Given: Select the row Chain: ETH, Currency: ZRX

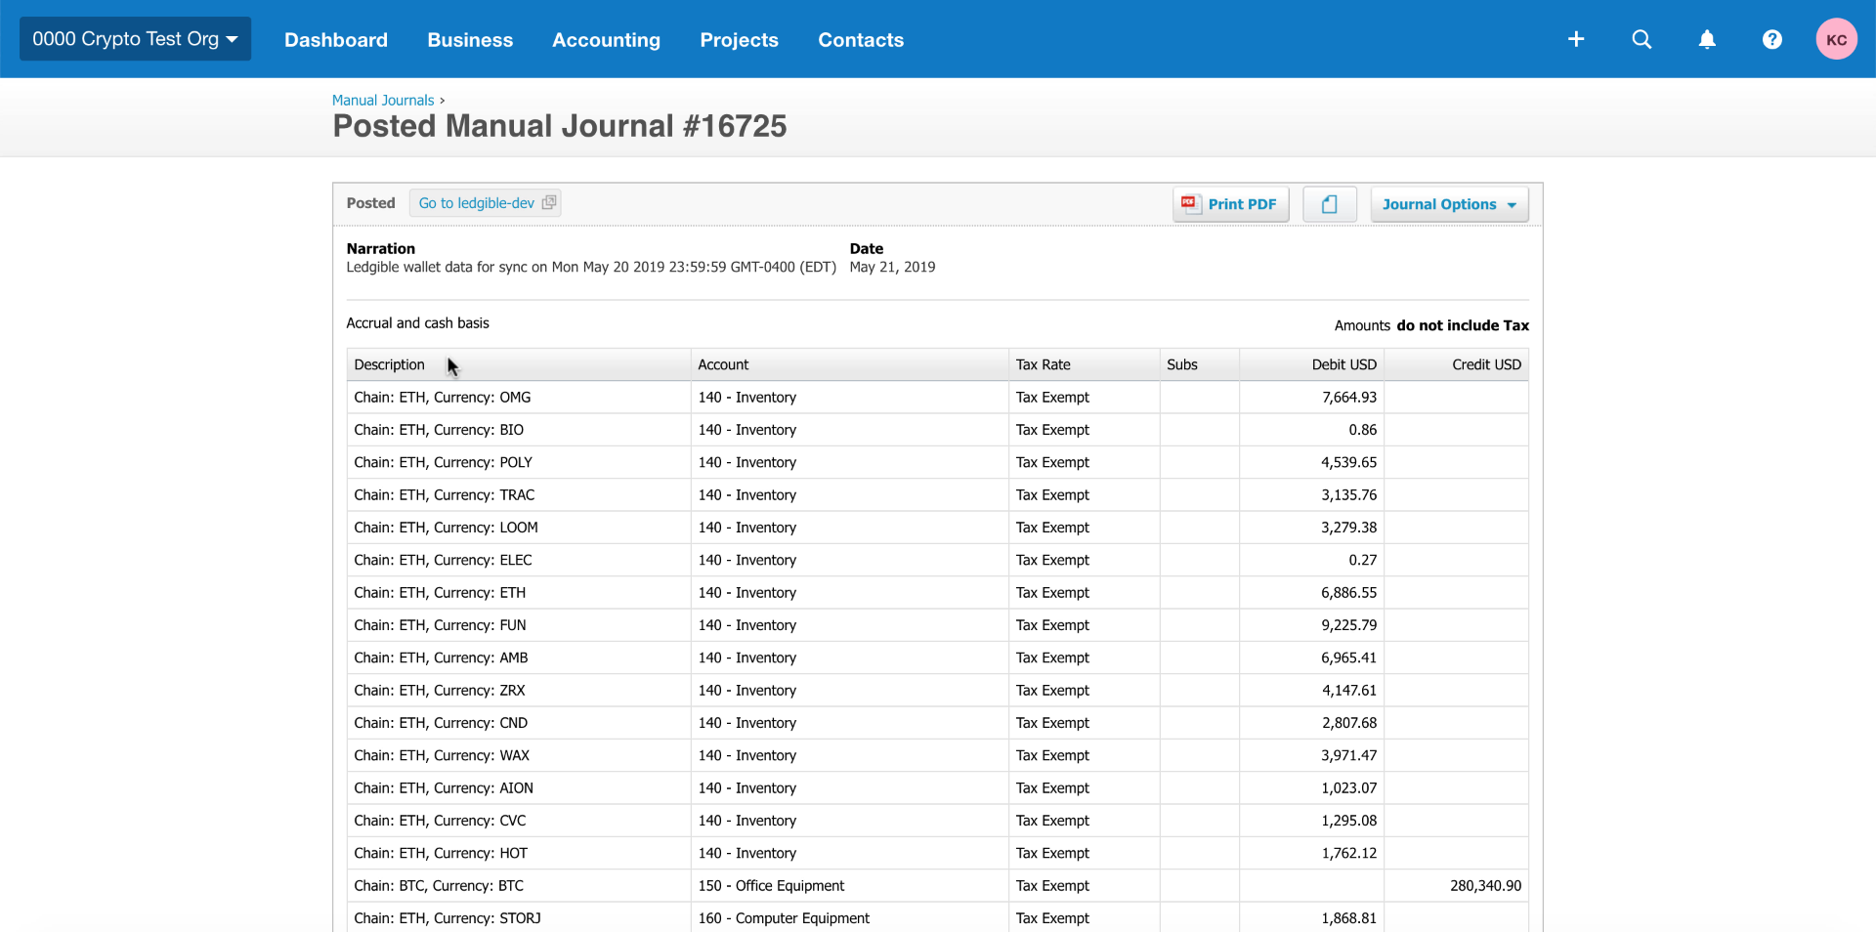Looking at the screenshot, I should [937, 691].
